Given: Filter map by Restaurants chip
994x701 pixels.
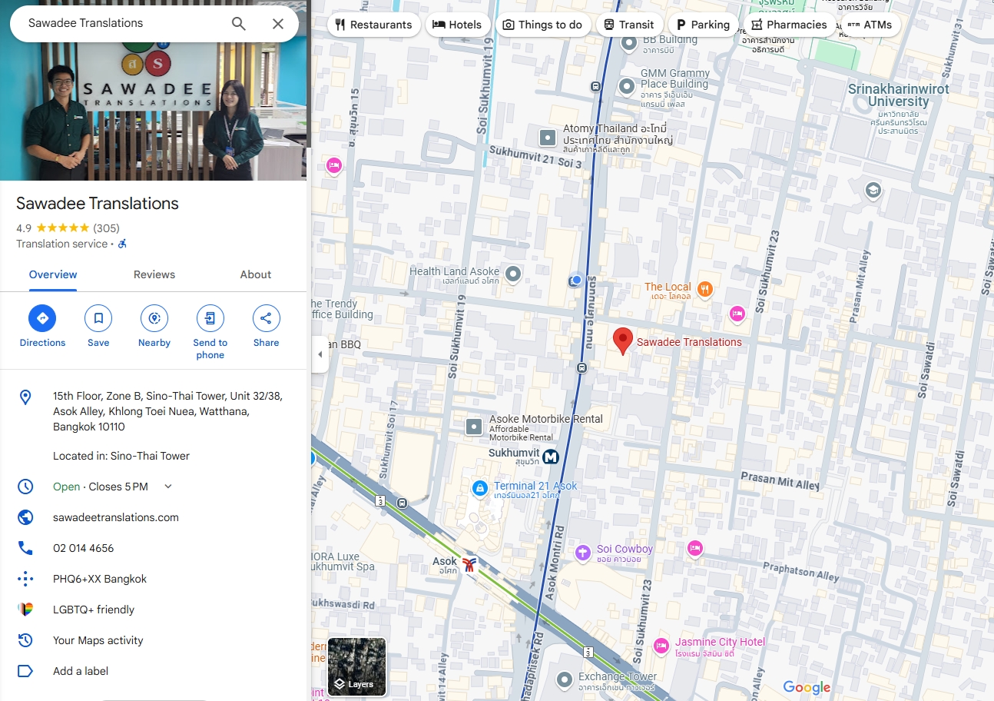Looking at the screenshot, I should click(374, 25).
